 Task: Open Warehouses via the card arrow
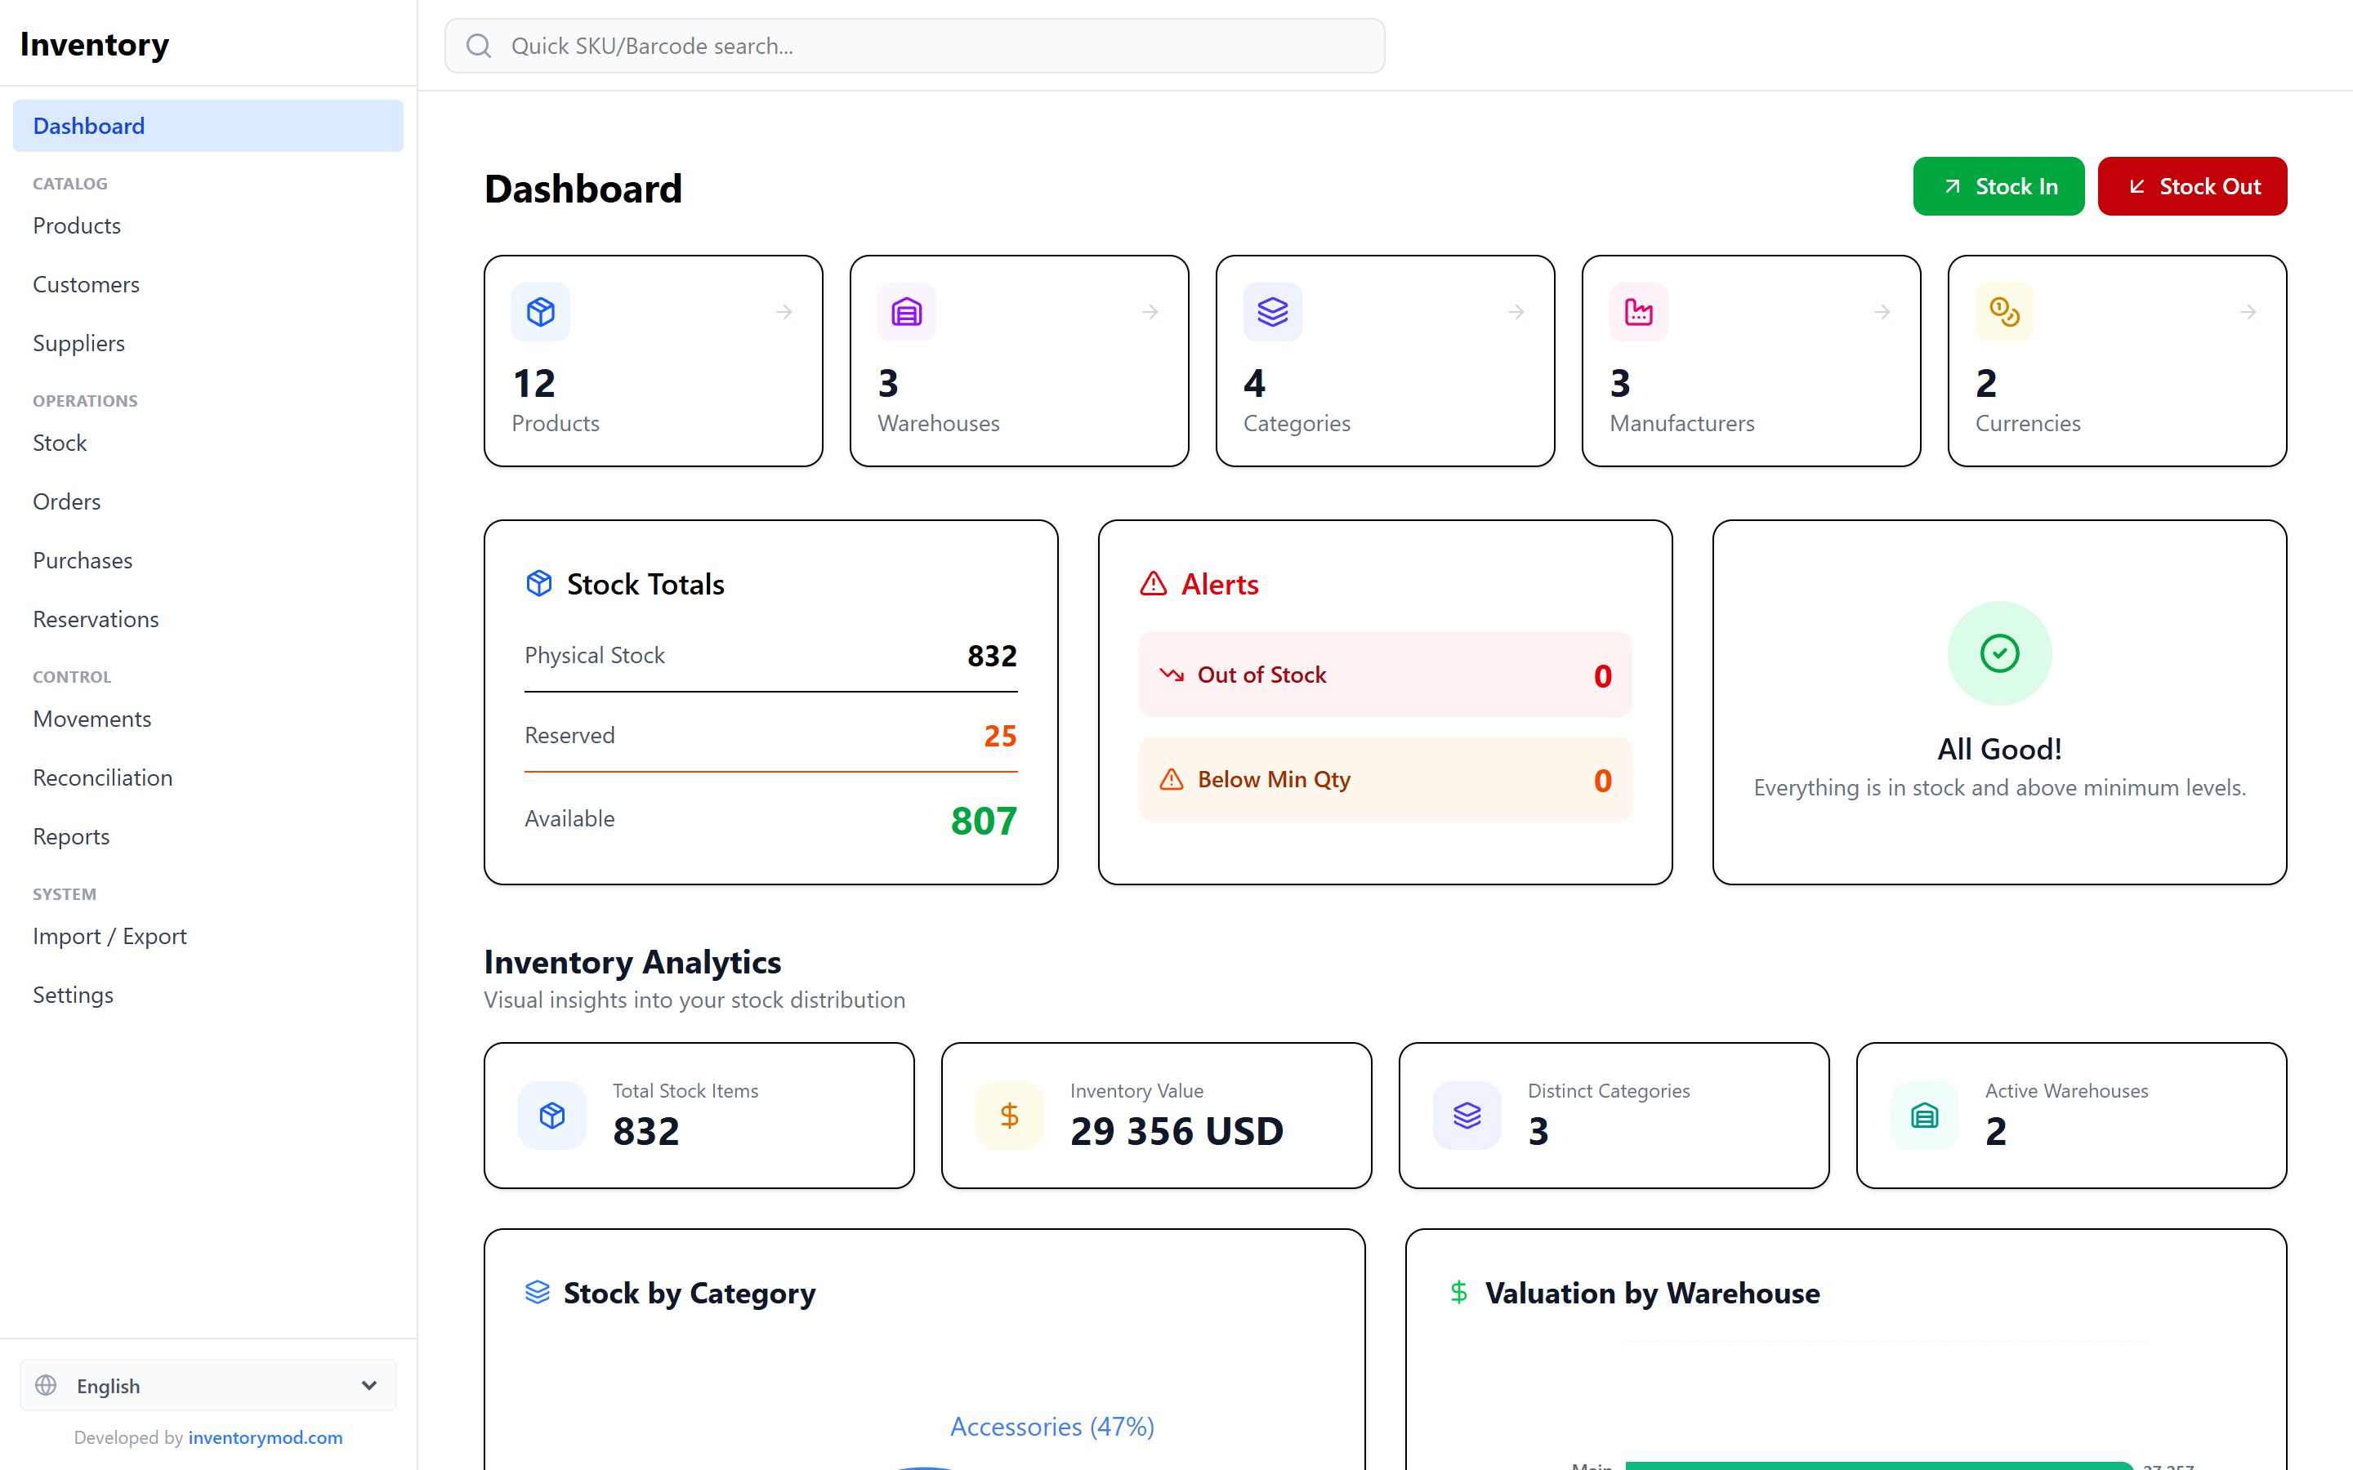1150,312
